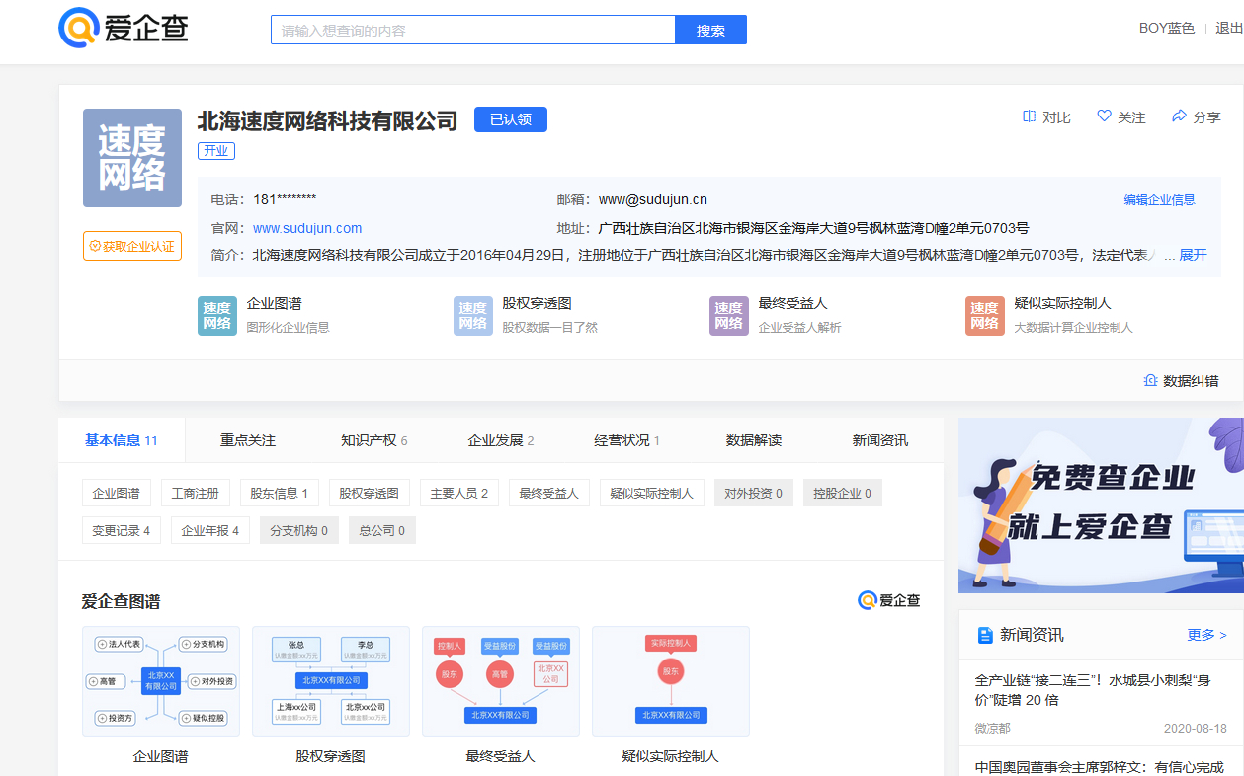The image size is (1244, 776).
Task: Open news article about 中国奥园董事会主席
Action: click(x=1100, y=766)
